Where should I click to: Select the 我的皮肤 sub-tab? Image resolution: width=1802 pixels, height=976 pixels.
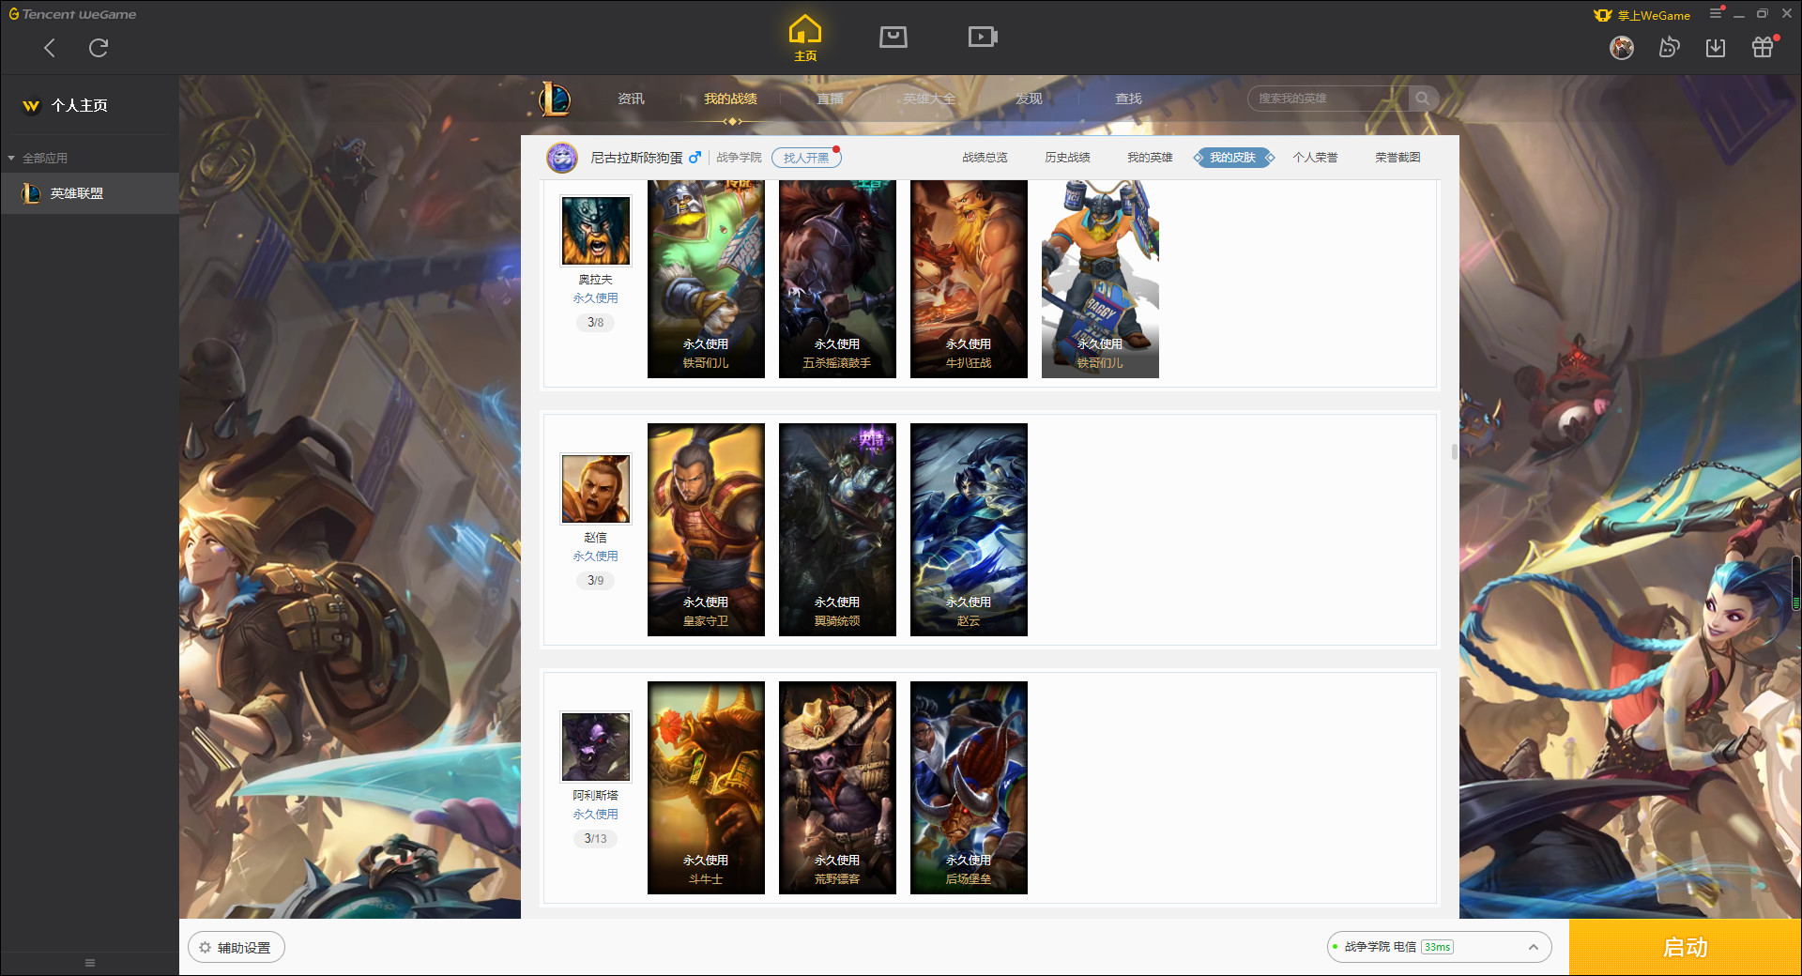point(1232,158)
